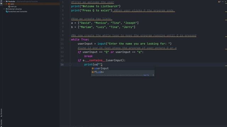The width and height of the screenshot is (227, 127).
Task: Click the warning stripe mark beside line 3
Action: click(x=226, y=12)
